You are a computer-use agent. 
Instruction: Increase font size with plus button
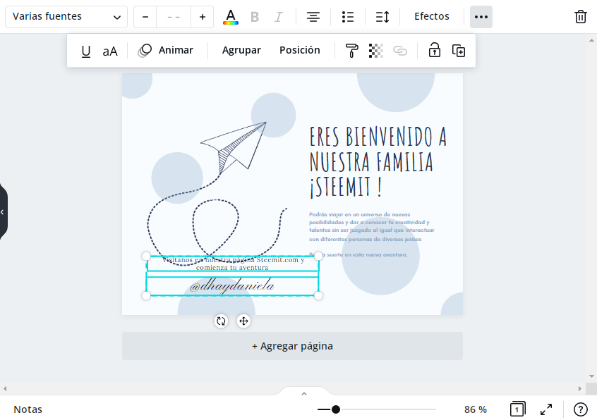[202, 17]
